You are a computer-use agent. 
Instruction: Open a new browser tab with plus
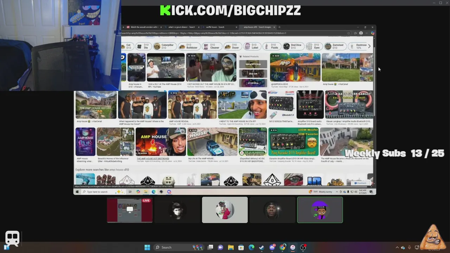click(279, 27)
